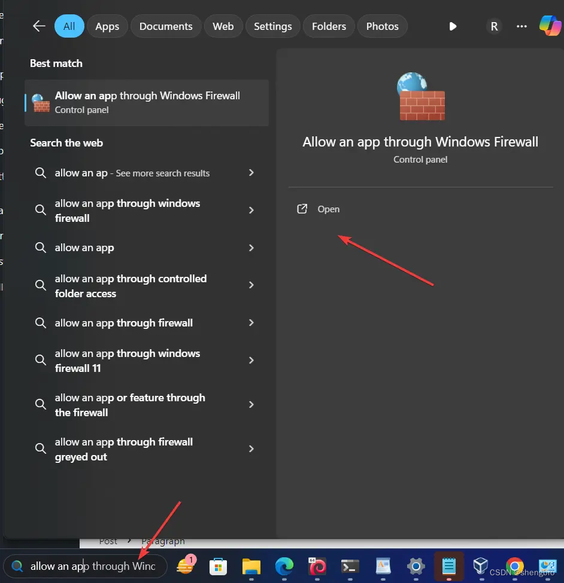The height and width of the screenshot is (583, 564).
Task: Open the R user account button
Action: tap(494, 26)
